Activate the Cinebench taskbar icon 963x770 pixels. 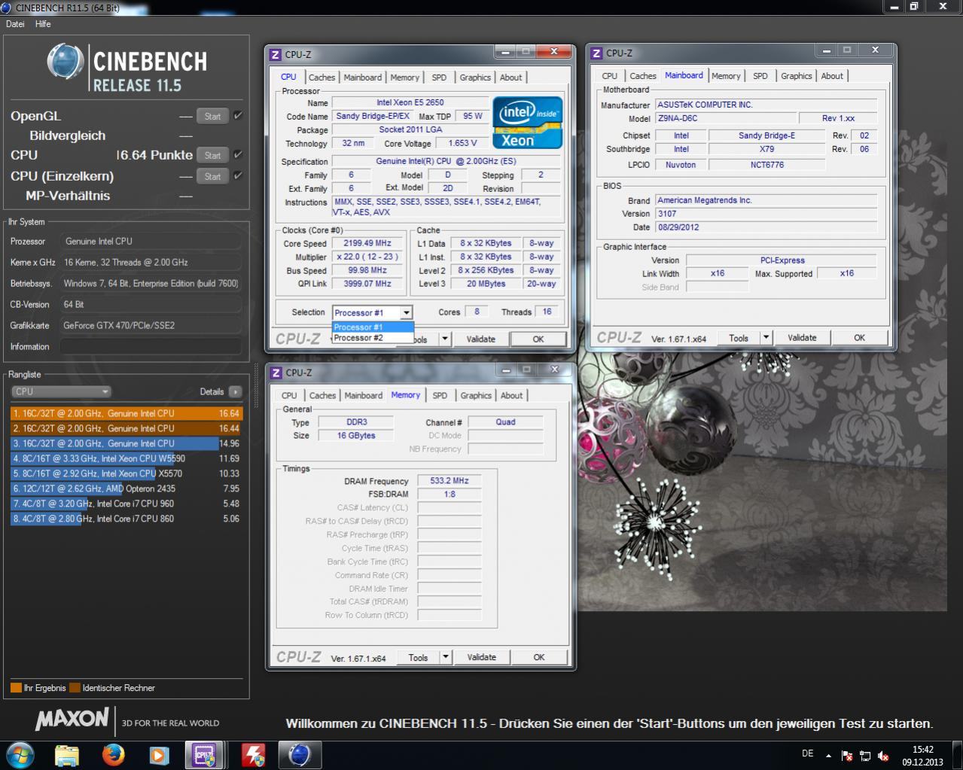click(x=299, y=754)
